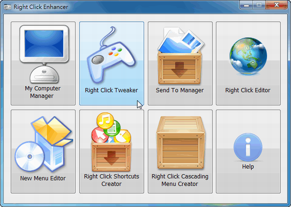Close the Right Click Enhancer window
The width and height of the screenshot is (291, 207).
tap(276, 5)
